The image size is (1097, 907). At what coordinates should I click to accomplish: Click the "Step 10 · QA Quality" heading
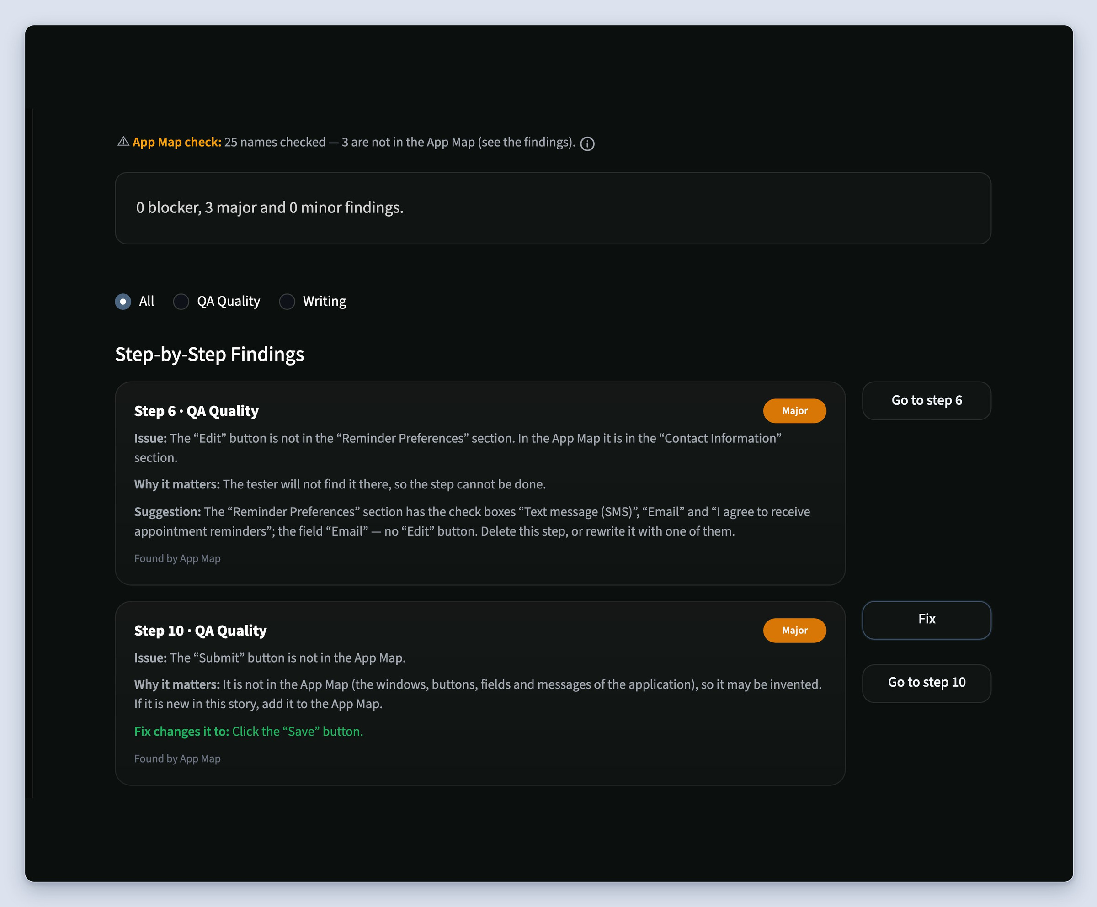click(201, 631)
